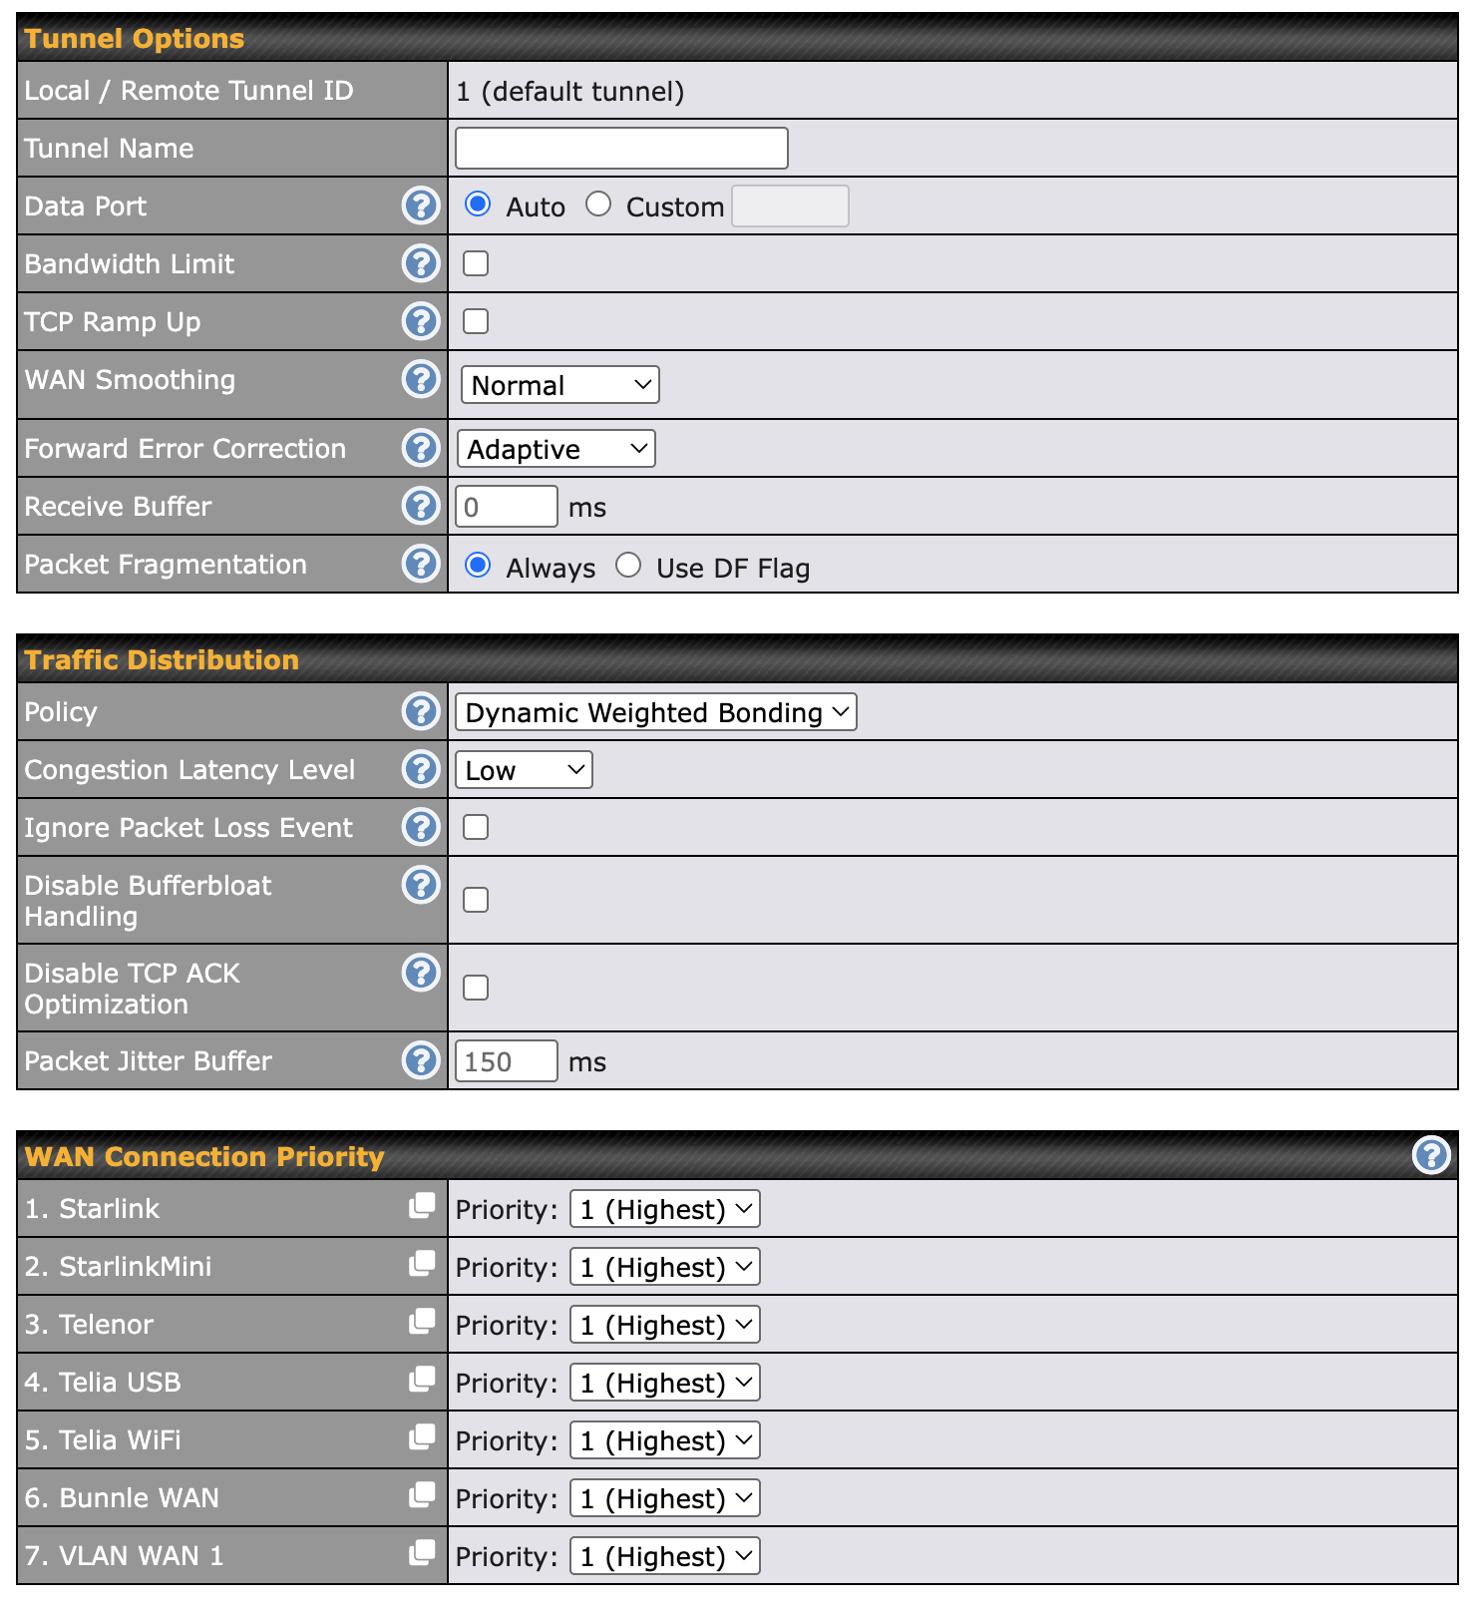Check Ignore Packet Loss Event box
1480x1616 pixels.
tap(476, 827)
